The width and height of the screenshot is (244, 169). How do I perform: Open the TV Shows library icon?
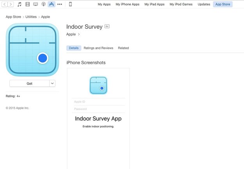pyautogui.click(x=36, y=4)
